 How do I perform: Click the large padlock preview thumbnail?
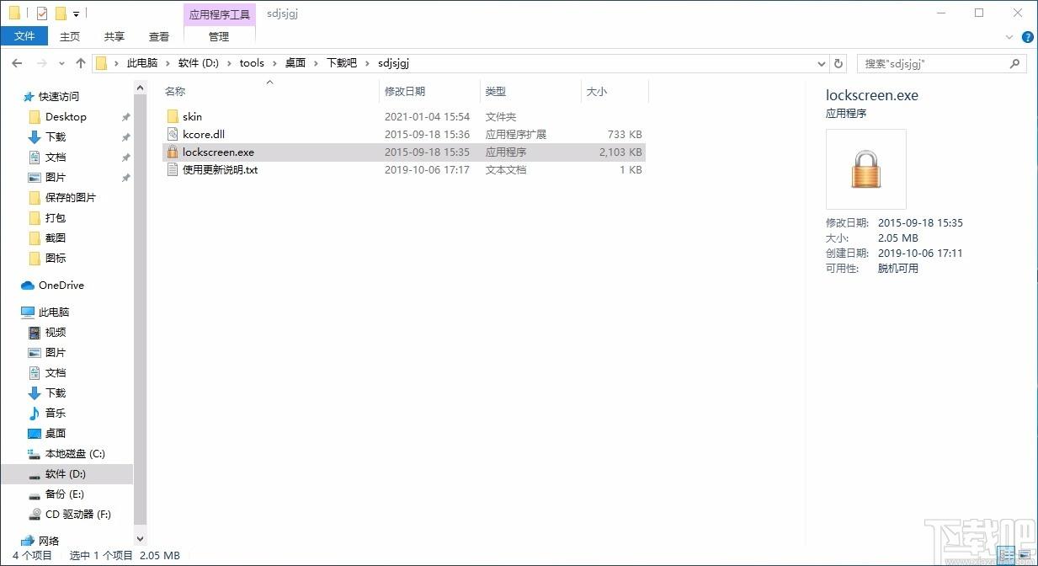pos(865,169)
